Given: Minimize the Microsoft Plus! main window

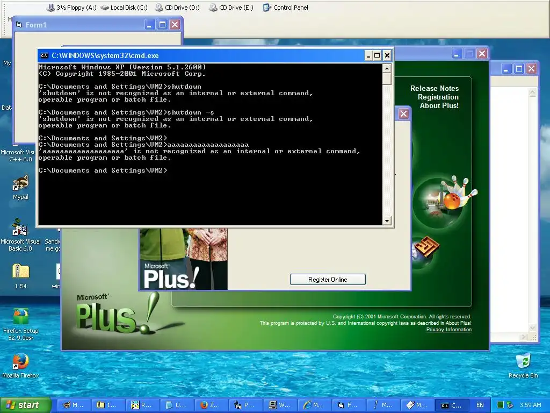Looking at the screenshot, I should pyautogui.click(x=457, y=54).
